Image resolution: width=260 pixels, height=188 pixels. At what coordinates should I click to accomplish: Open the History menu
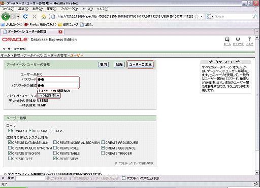pyautogui.click(x=51, y=9)
